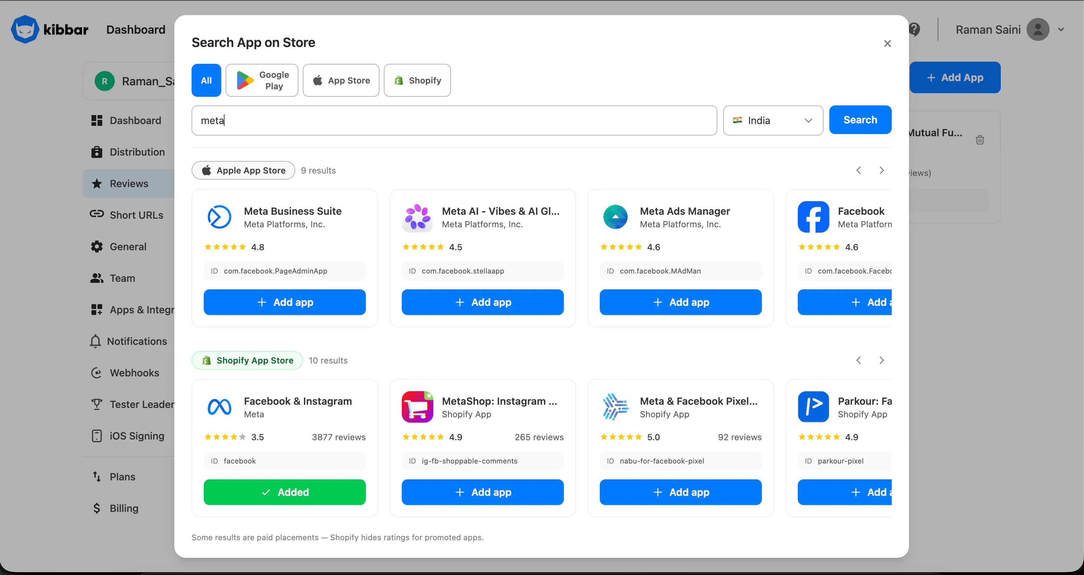Click the 92 reviews count
Screen dimensions: 1084x575
[740, 437]
